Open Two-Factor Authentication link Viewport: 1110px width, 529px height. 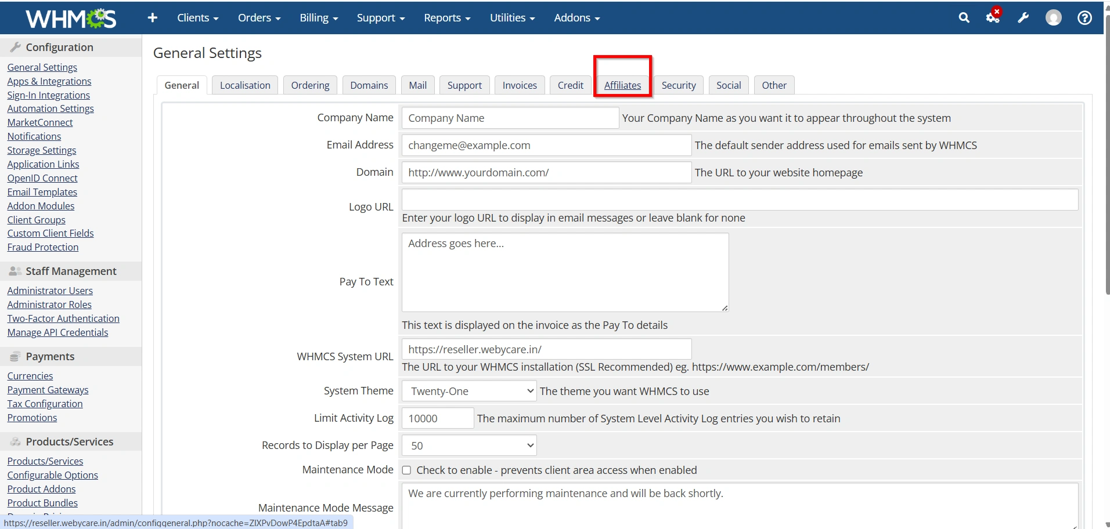63,318
